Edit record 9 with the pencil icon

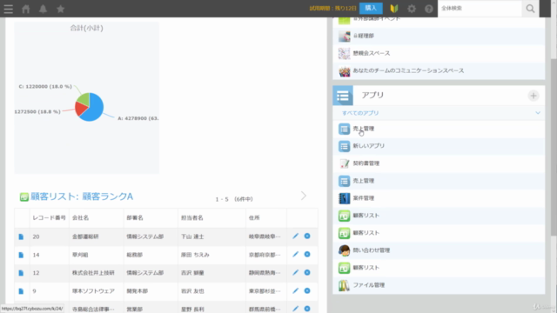[x=295, y=290]
